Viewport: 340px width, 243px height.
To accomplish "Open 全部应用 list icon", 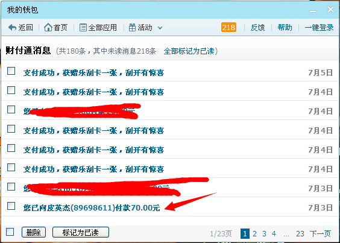I will pos(83,28).
